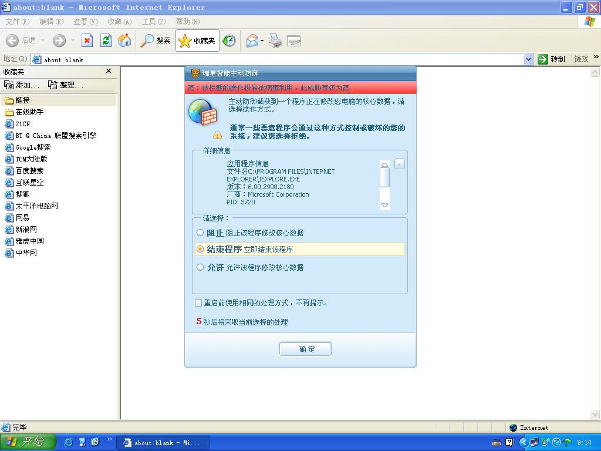Viewport: 601px width, 451px height.
Task: Open the 工具(T) menu
Action: tap(153, 22)
